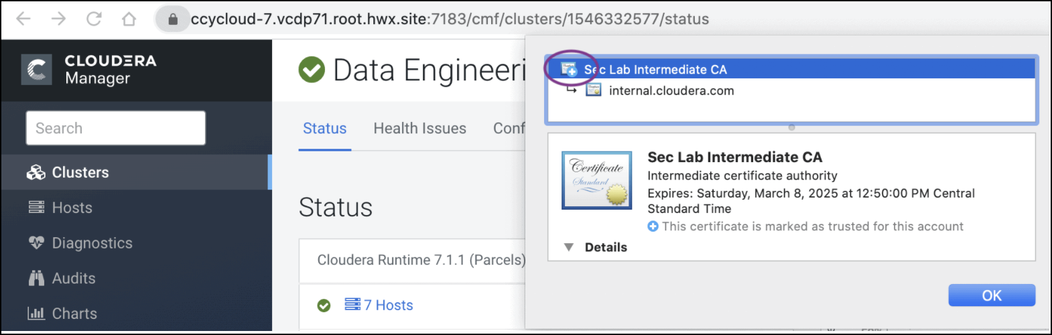
Task: Go to the browser home icon
Action: coord(129,19)
